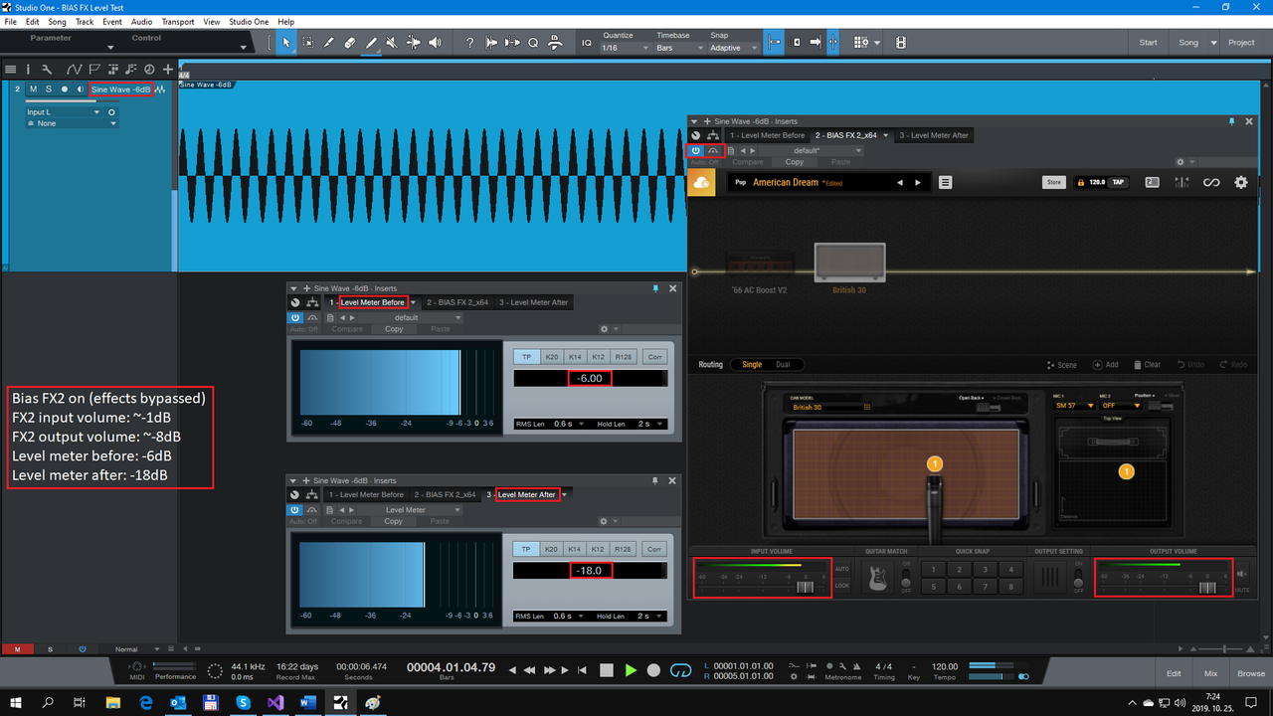
Task: Show automation curve icon in track header
Action: 74,70
